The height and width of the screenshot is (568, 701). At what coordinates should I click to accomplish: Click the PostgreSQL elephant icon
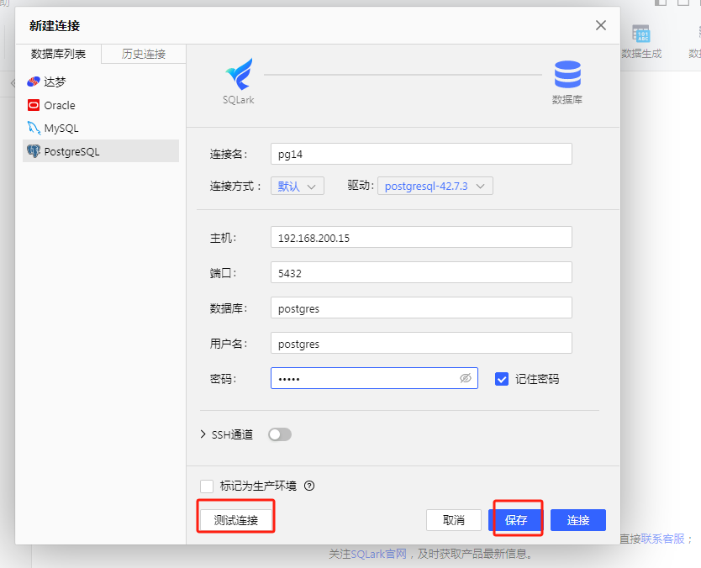pos(34,151)
